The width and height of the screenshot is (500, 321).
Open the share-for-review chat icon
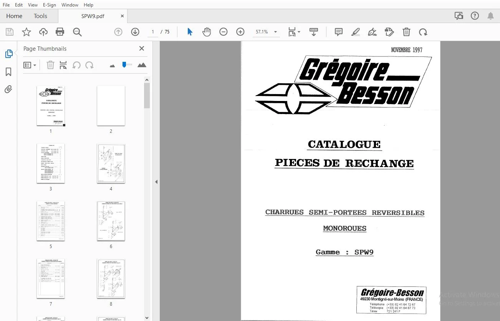pyautogui.click(x=459, y=16)
